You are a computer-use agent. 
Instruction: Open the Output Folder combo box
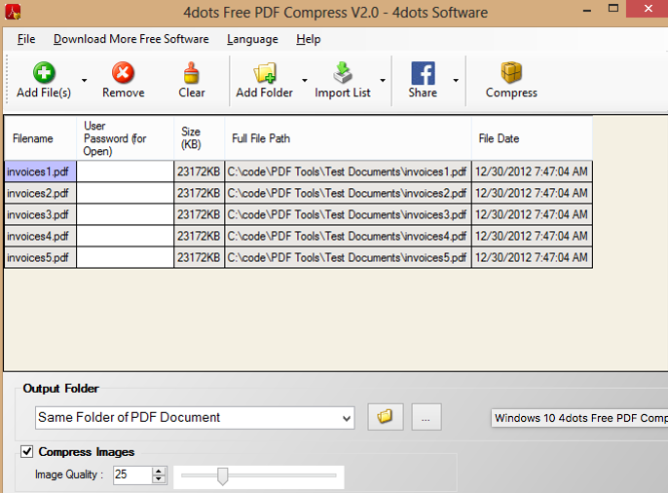(195, 417)
